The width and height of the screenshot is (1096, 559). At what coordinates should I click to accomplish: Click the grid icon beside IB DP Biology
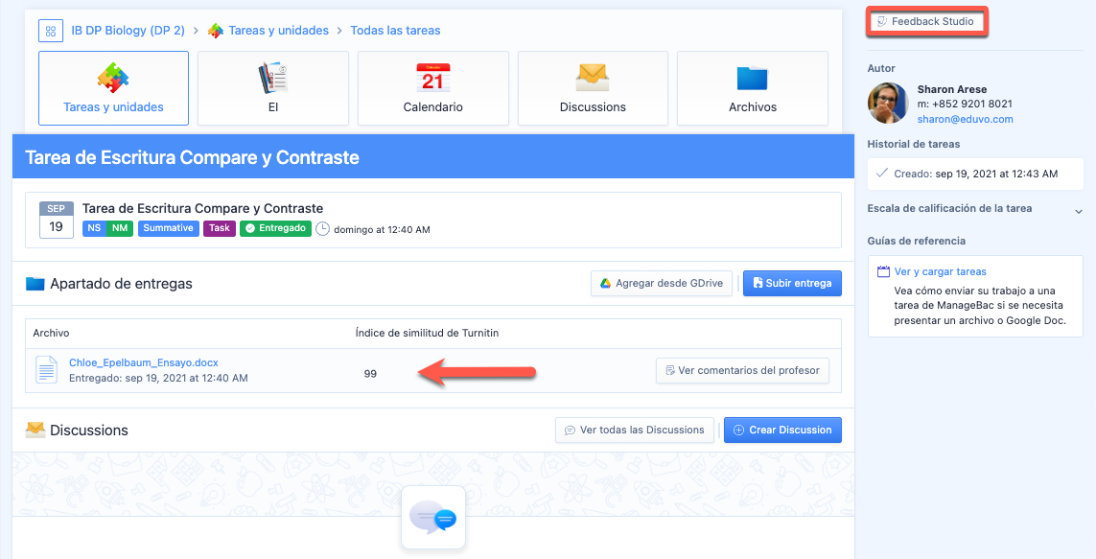51,31
